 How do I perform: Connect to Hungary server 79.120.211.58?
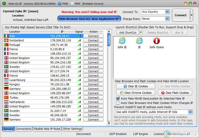click(x=93, y=84)
